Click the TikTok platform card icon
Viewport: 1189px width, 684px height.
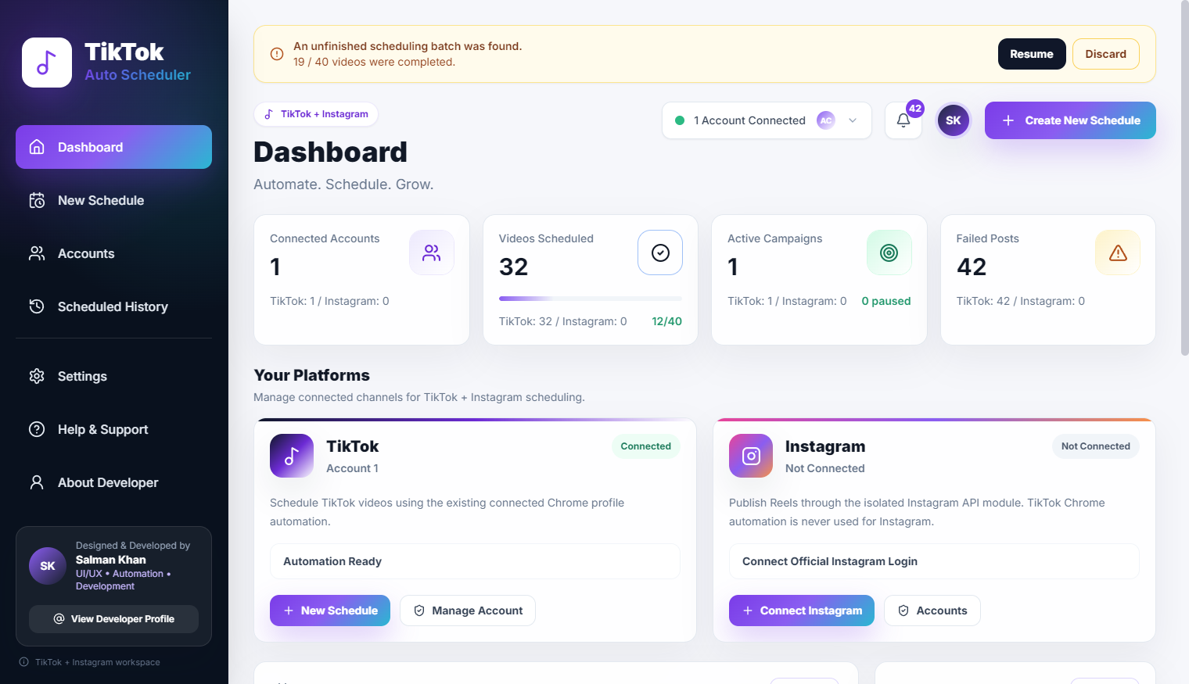tap(292, 456)
